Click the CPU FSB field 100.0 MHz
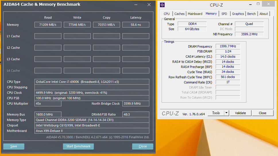 [92, 98]
